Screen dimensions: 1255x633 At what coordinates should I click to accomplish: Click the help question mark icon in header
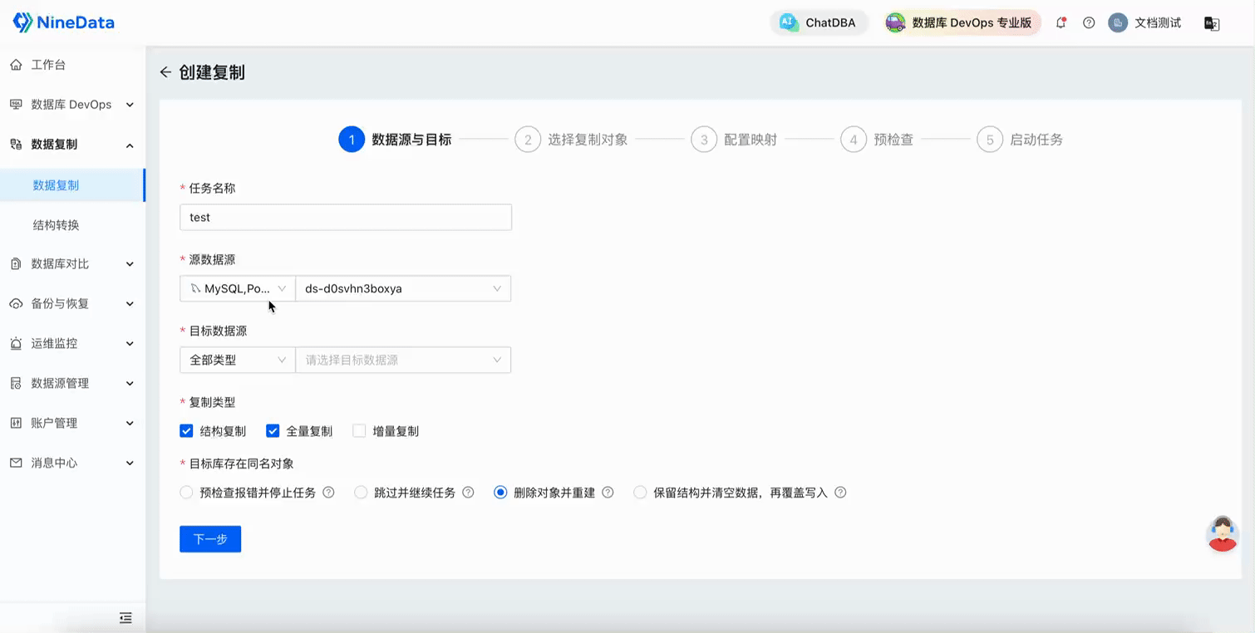click(x=1089, y=23)
